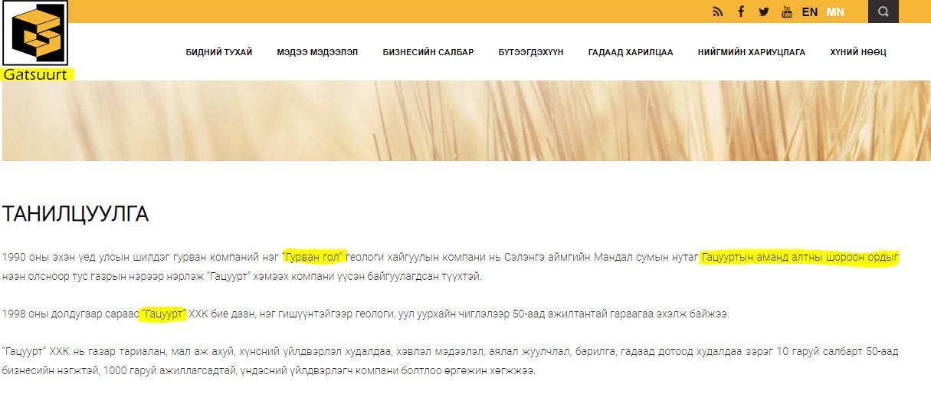This screenshot has width=931, height=401.
Task: Open the ХҮНИЙ НӨӨЦ menu item
Action: (858, 52)
